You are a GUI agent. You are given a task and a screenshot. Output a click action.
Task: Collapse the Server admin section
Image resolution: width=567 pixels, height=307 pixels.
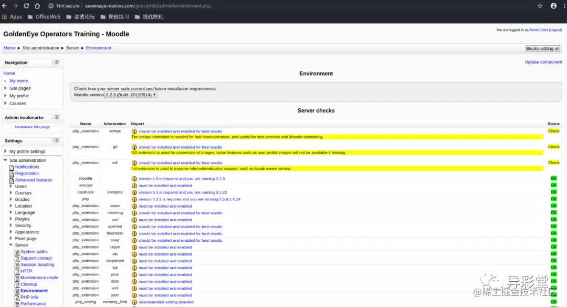(11, 245)
